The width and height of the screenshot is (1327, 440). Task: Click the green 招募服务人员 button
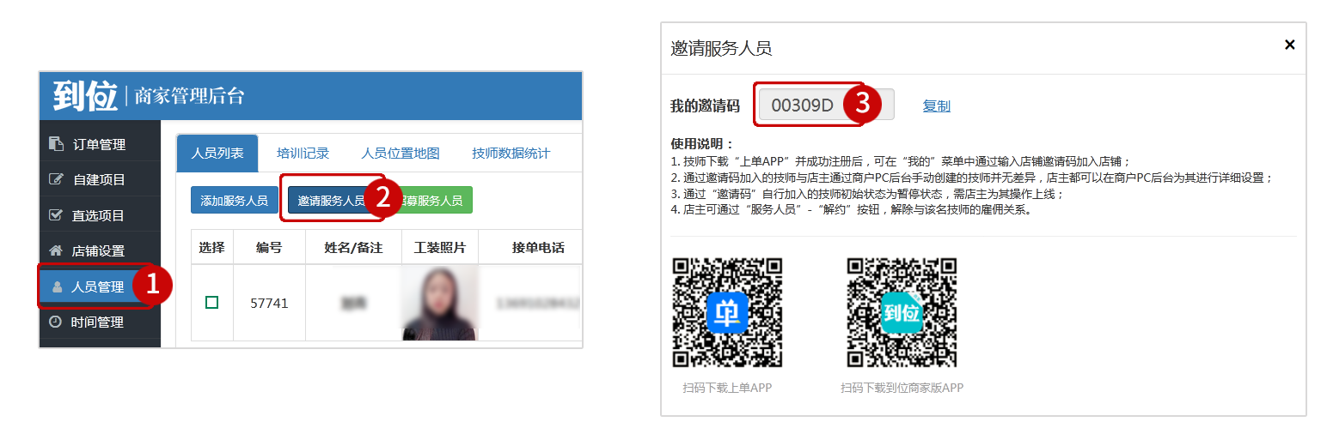[x=434, y=201]
